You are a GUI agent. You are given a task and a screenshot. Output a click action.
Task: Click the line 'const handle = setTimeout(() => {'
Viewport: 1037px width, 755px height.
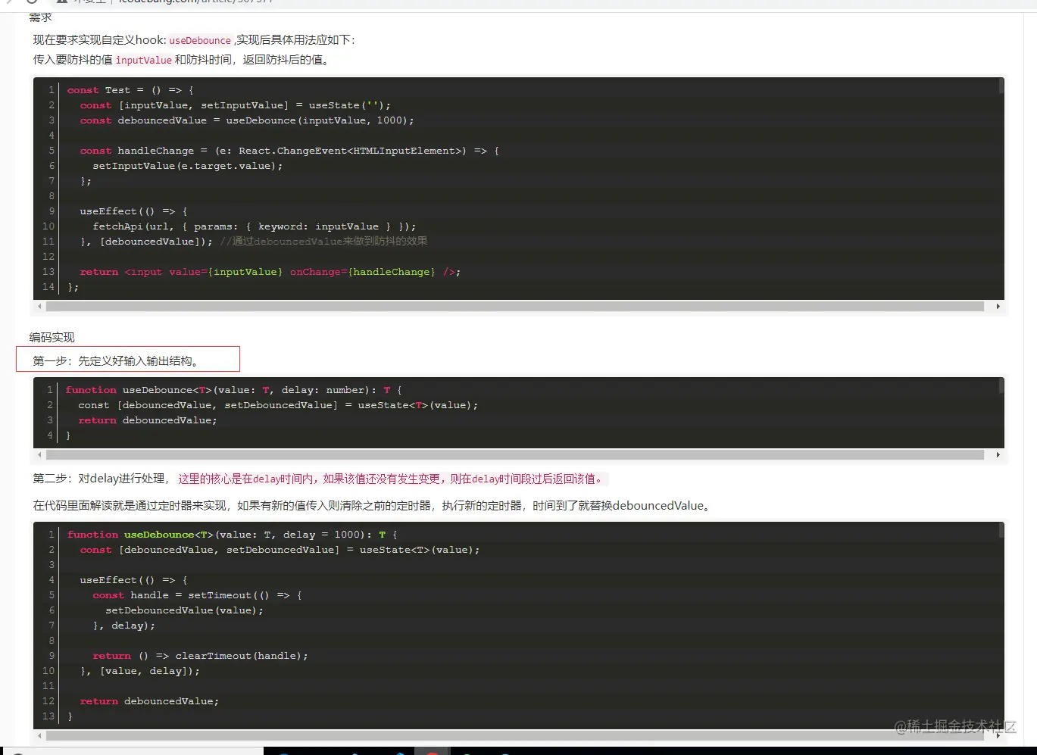(x=198, y=595)
